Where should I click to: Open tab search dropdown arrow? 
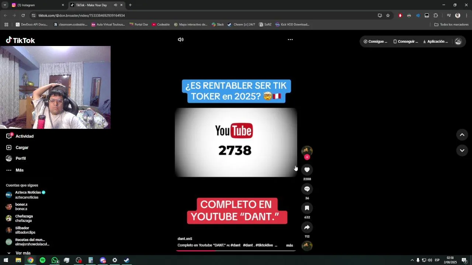point(4,5)
